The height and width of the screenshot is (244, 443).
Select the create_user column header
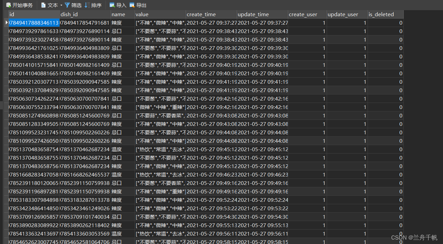[307, 14]
